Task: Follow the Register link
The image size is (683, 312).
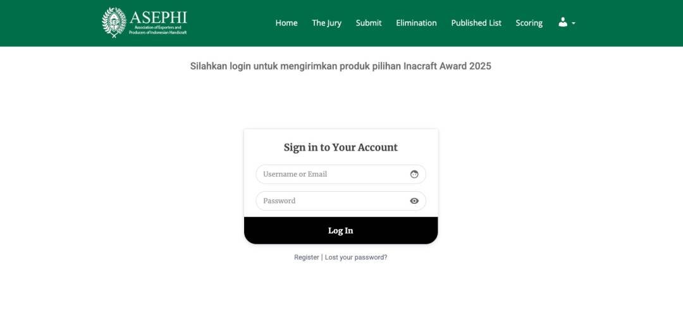Action: (x=307, y=258)
